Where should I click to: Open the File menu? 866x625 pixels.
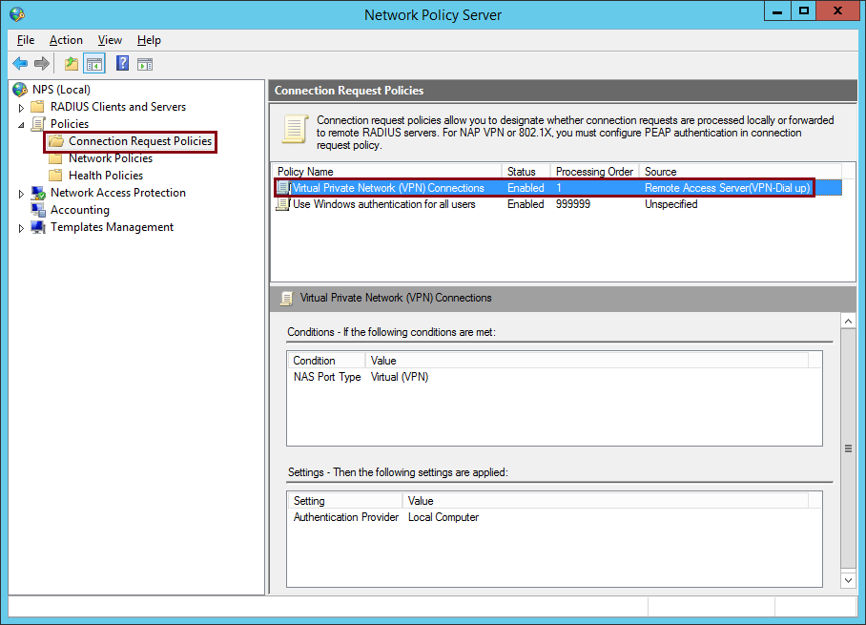26,40
